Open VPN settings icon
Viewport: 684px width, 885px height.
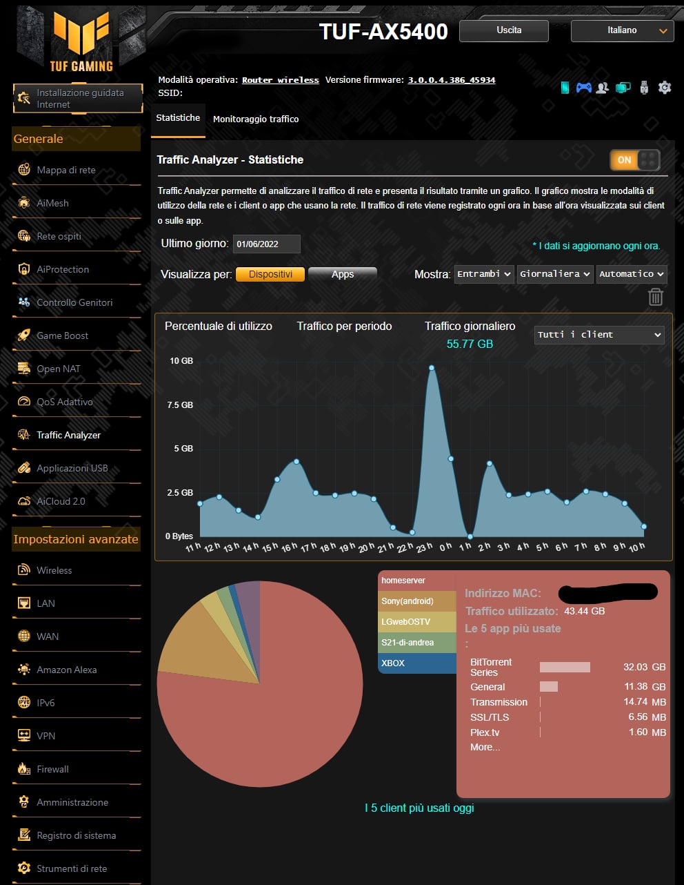[24, 735]
